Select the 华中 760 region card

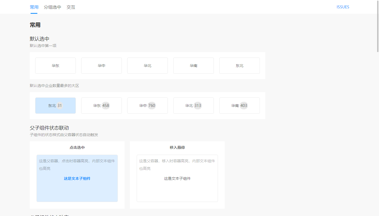147,105
